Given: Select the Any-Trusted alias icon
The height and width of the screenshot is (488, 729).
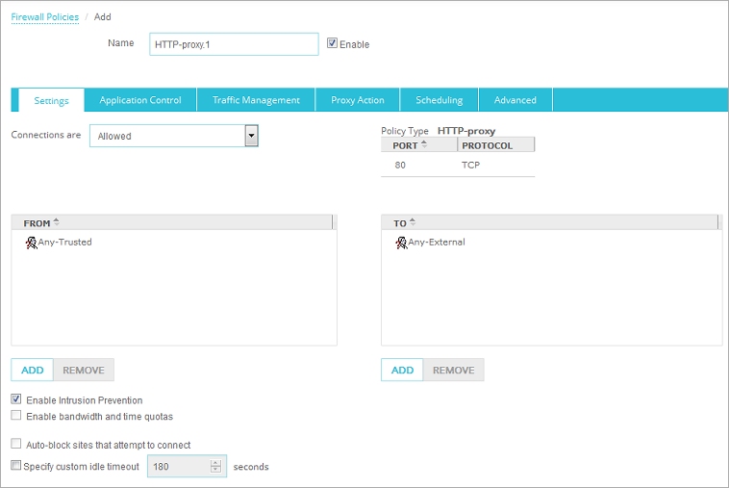Looking at the screenshot, I should click(x=31, y=243).
